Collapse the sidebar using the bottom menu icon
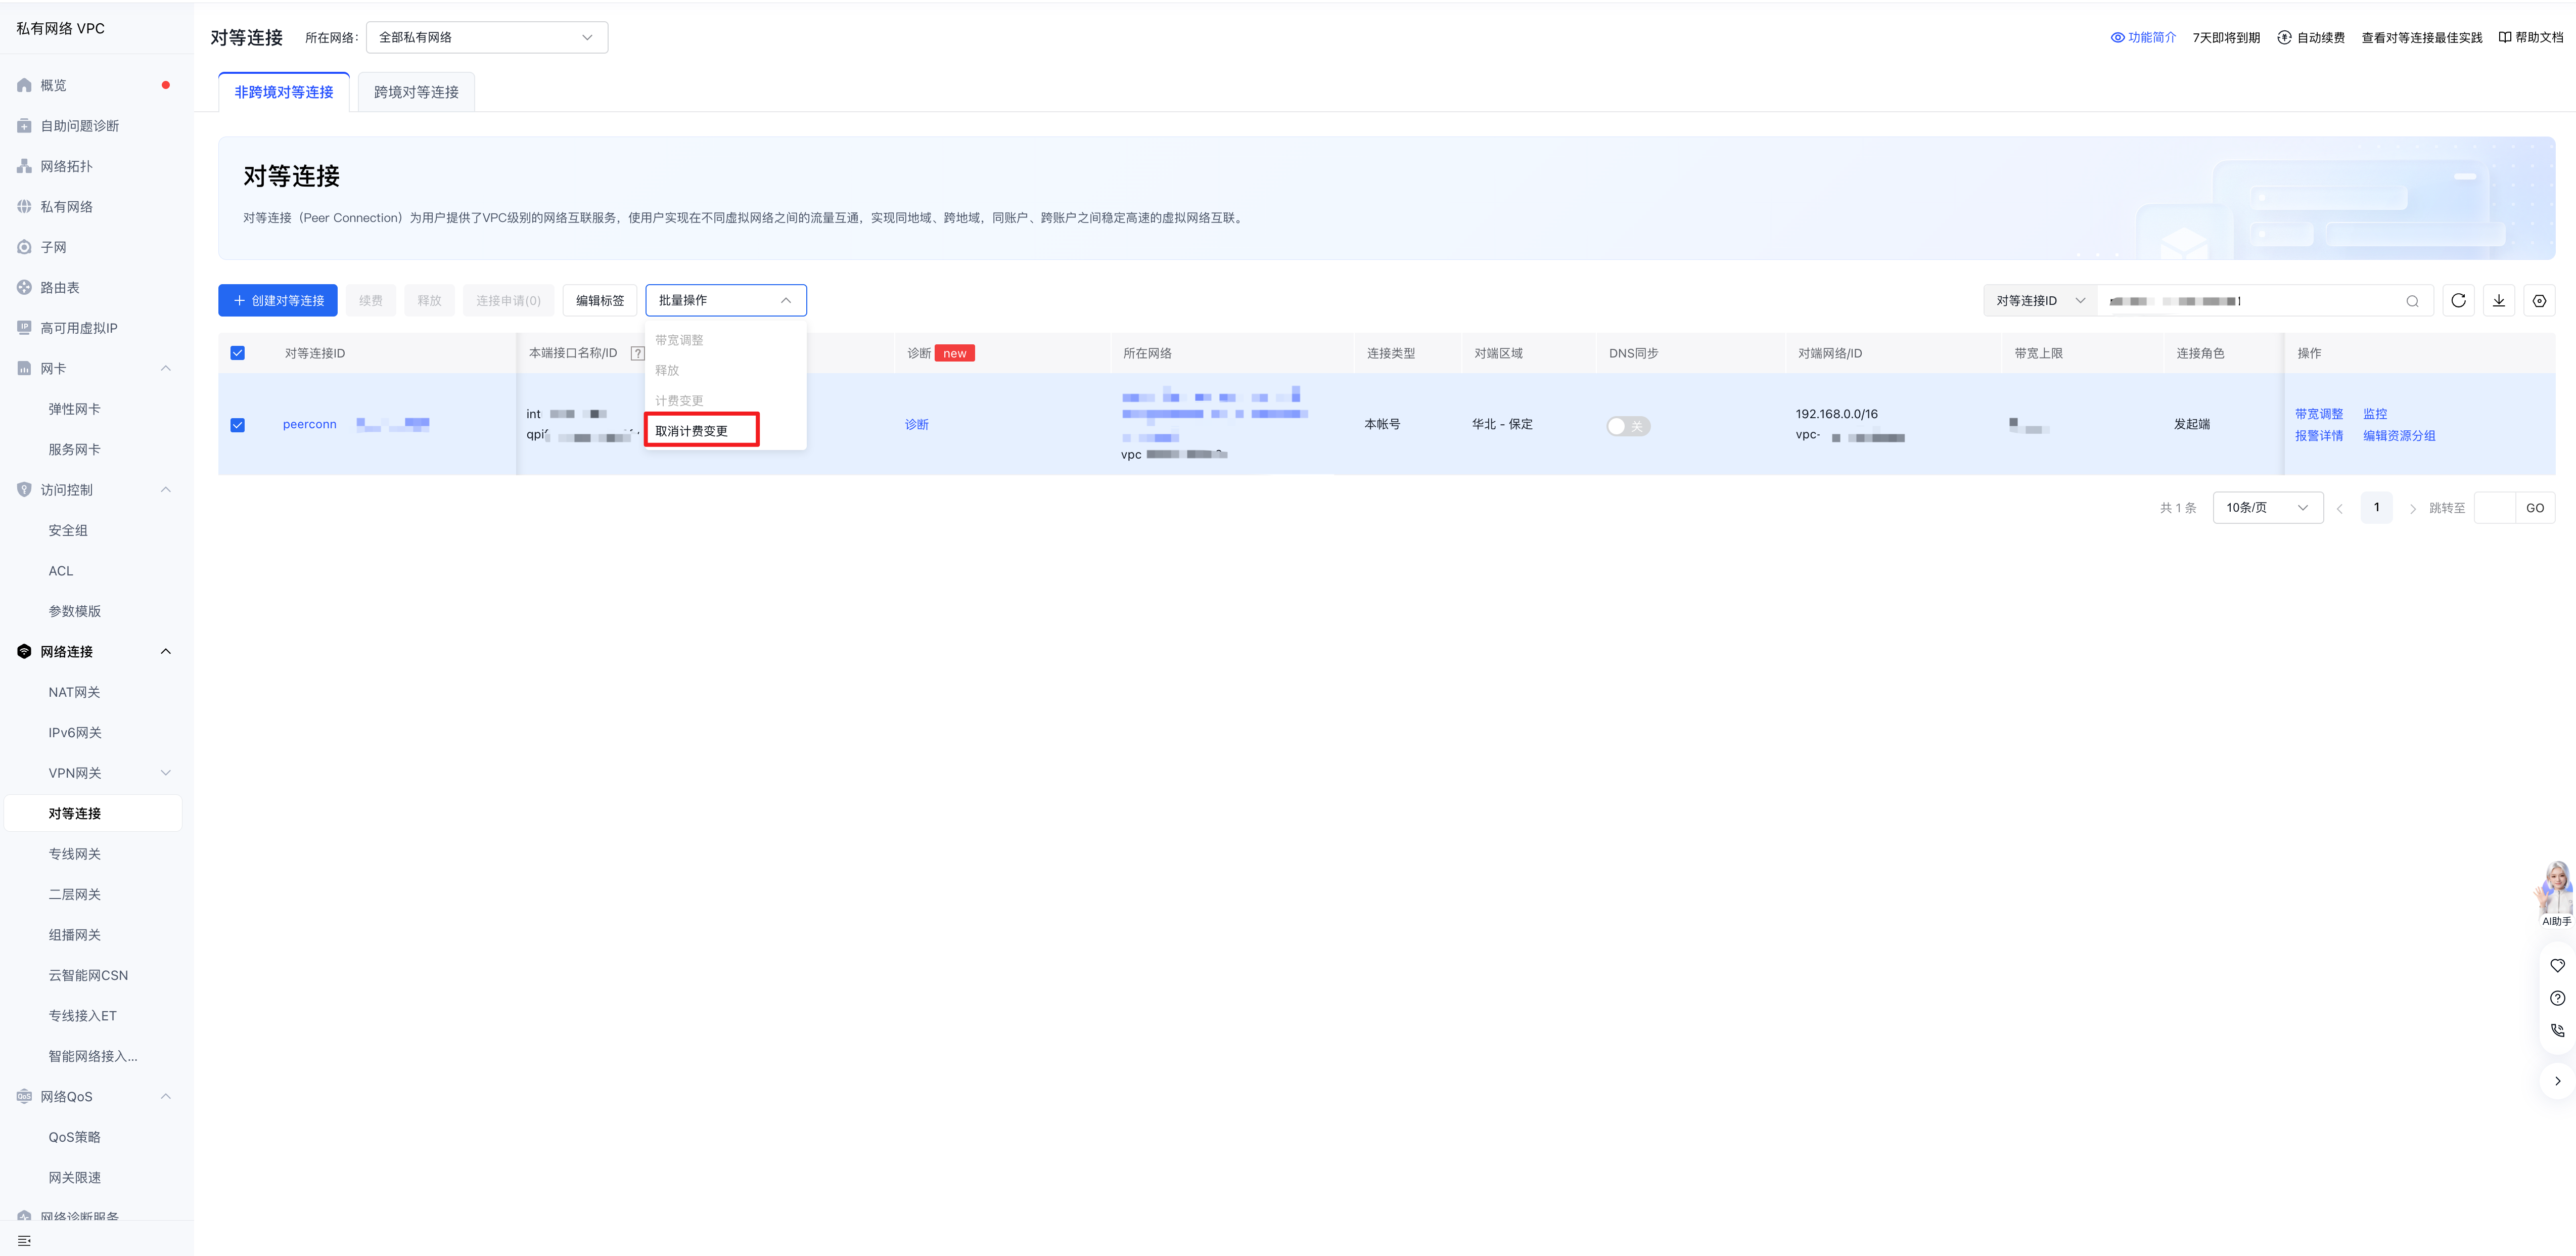Image resolution: width=2576 pixels, height=1256 pixels. (24, 1241)
